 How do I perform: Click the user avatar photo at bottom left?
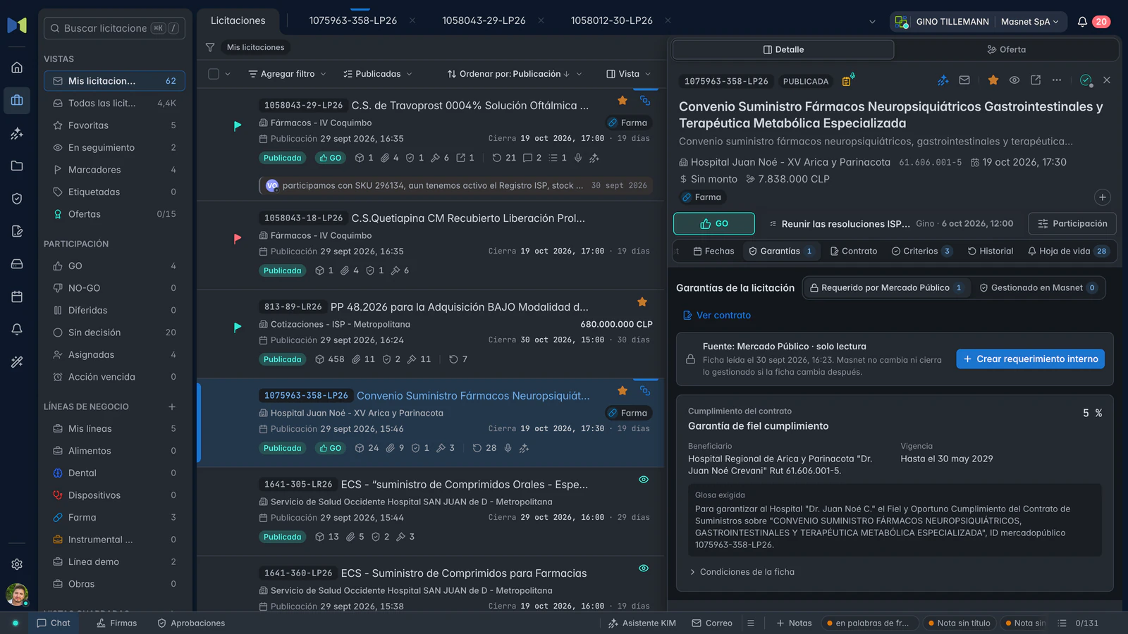click(x=17, y=595)
